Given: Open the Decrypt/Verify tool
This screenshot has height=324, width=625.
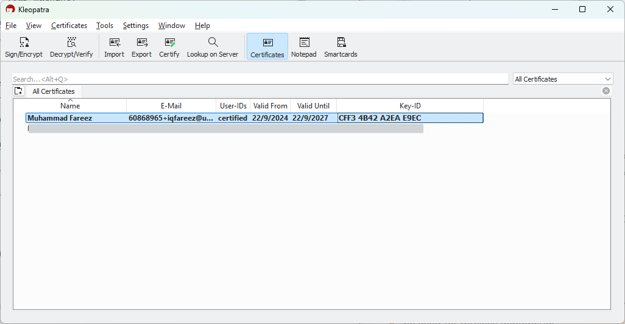Looking at the screenshot, I should pos(71,47).
